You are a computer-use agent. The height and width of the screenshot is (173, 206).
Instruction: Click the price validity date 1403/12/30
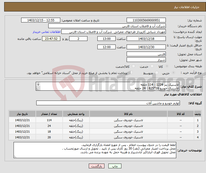146,47
